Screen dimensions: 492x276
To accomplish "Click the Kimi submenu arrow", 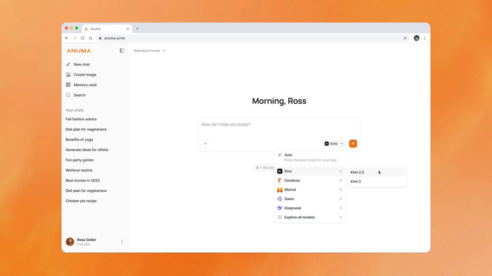I will (x=341, y=171).
